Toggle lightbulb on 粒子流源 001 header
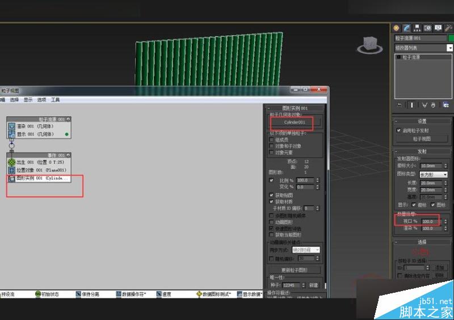 [68, 119]
